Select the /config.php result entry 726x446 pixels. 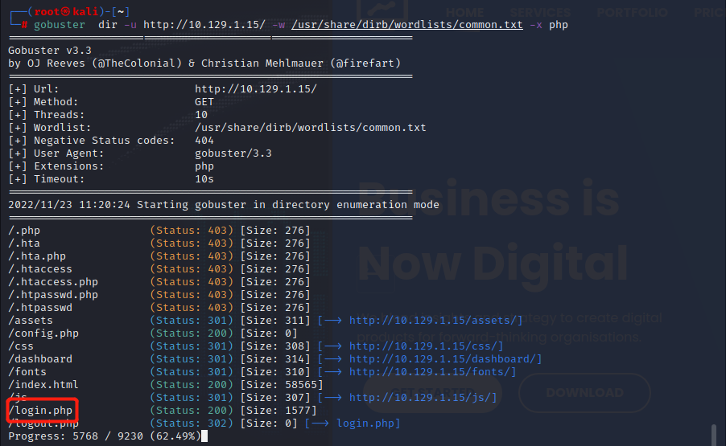tap(43, 333)
